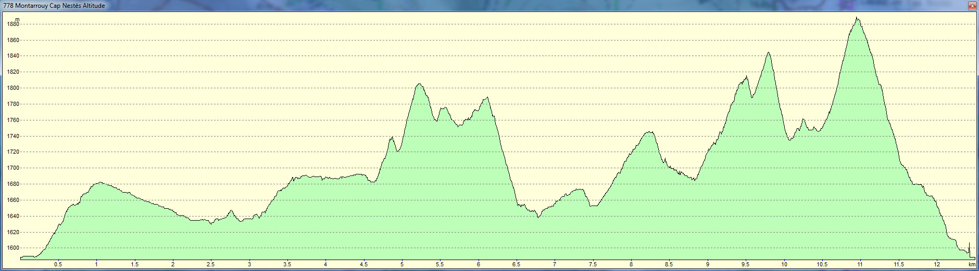Image resolution: width=979 pixels, height=271 pixels.
Task: Click the first hump at 1 km
Action: (x=99, y=183)
